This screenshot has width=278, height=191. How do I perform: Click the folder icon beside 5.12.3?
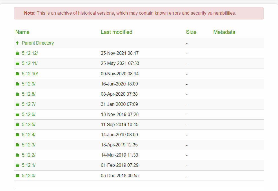(x=17, y=145)
